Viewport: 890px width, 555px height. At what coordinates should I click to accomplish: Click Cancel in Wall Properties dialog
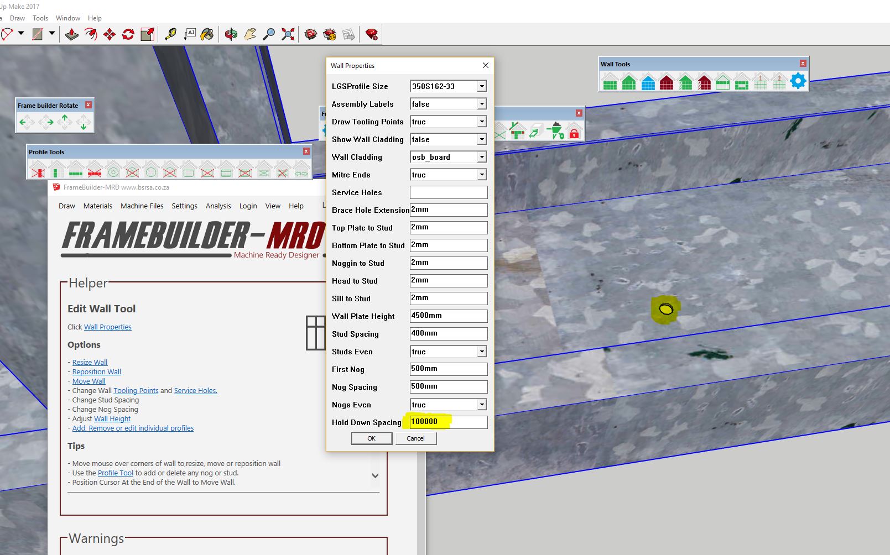tap(415, 438)
